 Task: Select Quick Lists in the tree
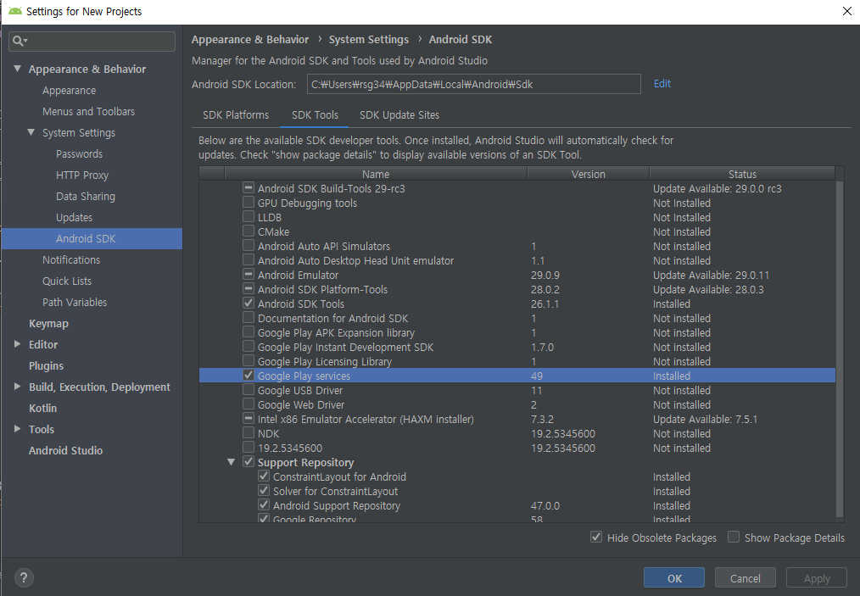coord(67,281)
